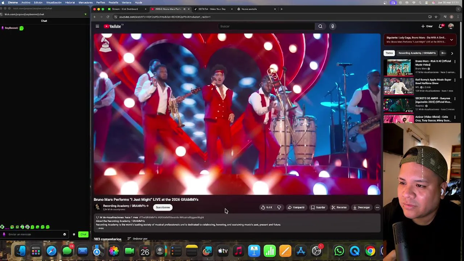Click the Chrome address bar URL
The height and width of the screenshot is (261, 464).
coord(165,17)
